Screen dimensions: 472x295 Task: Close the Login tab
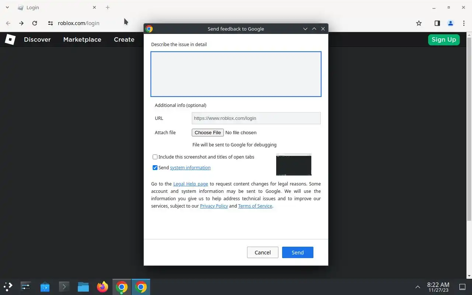click(x=94, y=7)
